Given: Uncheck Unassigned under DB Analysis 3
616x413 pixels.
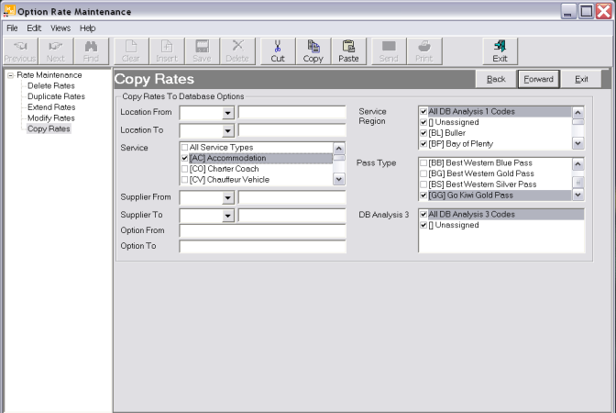Looking at the screenshot, I should [423, 225].
